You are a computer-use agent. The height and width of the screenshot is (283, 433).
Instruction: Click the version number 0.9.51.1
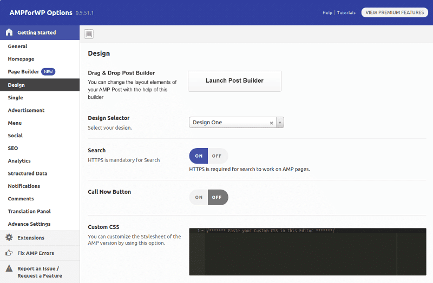point(84,13)
